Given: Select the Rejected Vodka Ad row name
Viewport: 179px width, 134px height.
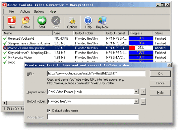Looking at the screenshot, I should 21,38.
